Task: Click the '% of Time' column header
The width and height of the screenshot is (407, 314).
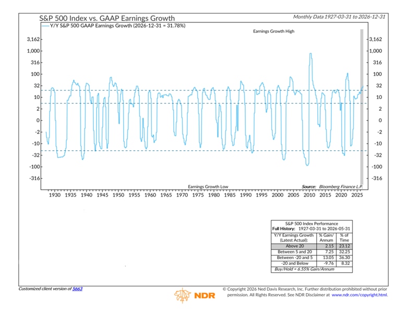Action: [344, 238]
